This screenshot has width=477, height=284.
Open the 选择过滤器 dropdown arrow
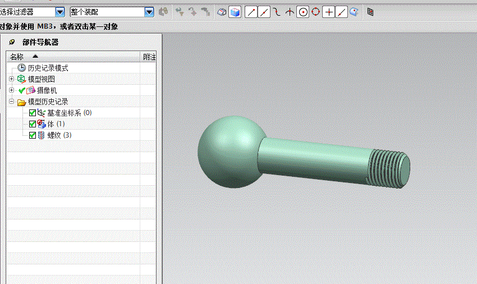pyautogui.click(x=60, y=12)
